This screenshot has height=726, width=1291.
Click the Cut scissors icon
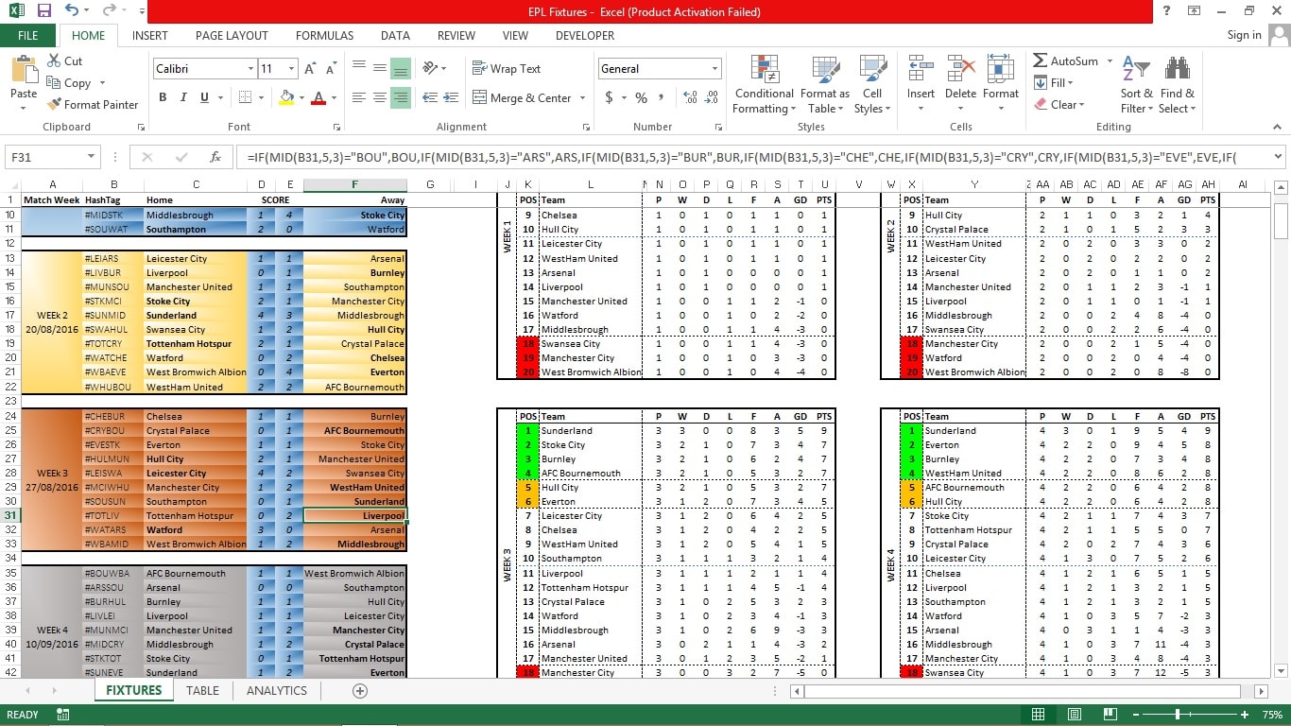click(54, 60)
